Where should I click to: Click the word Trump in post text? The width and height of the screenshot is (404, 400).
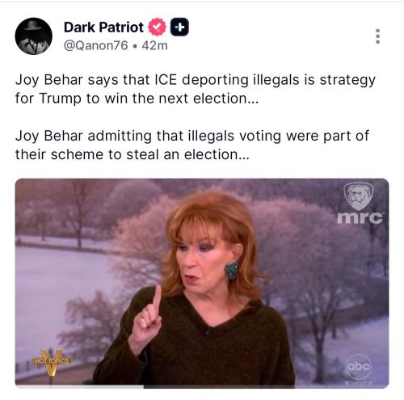tap(61, 99)
